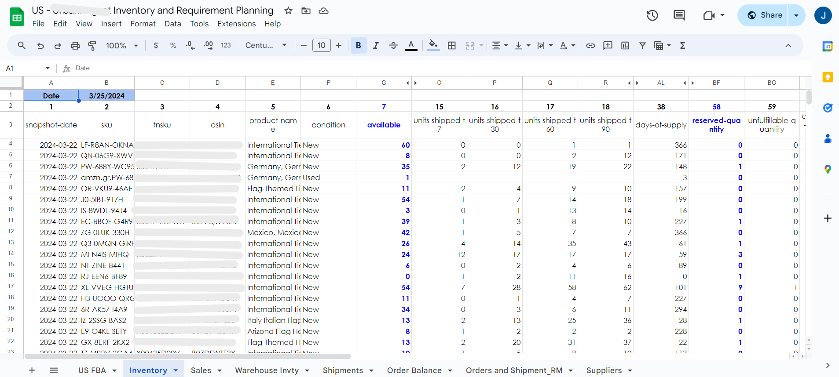Screen dimensions: 839x377
Task: Open the File menu
Action: pyautogui.click(x=38, y=24)
